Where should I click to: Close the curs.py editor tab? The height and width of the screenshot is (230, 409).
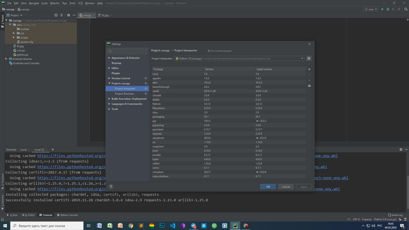point(94,15)
